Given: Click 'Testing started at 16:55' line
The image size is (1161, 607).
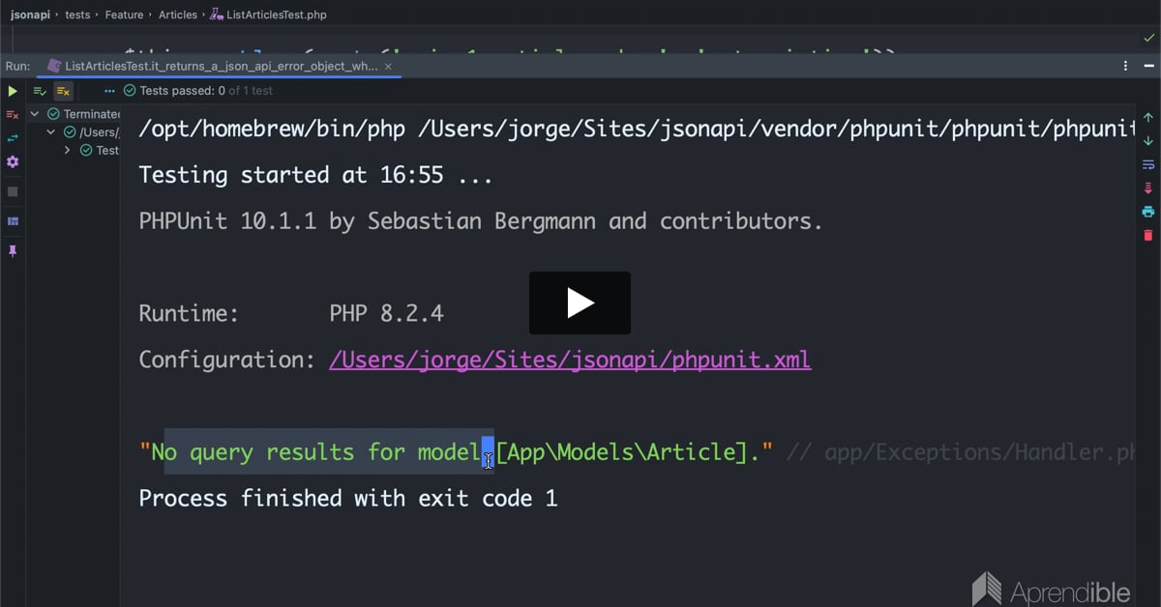Looking at the screenshot, I should pyautogui.click(x=315, y=175).
